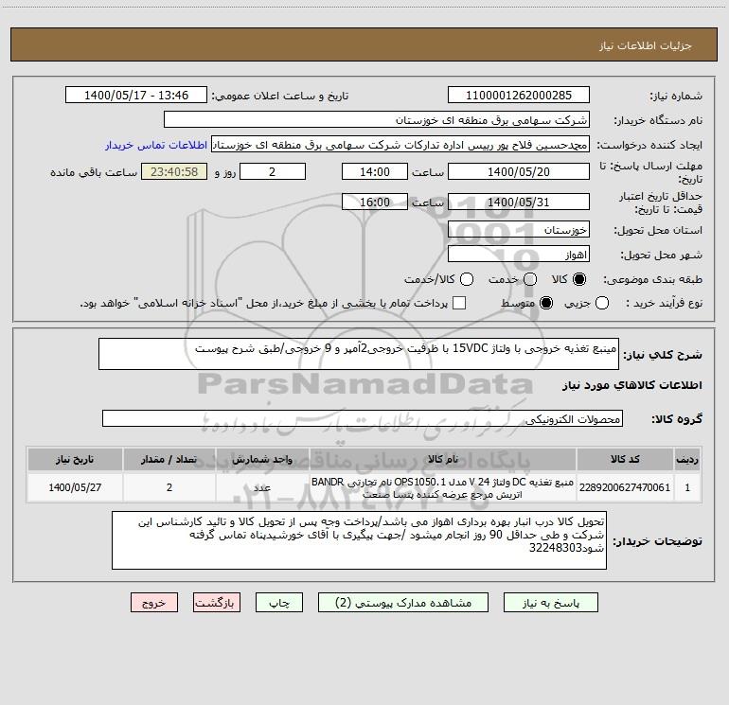Open مشاهده مدارک پیوستی (2) attachments
Viewport: 729px width, 705px height.
pyautogui.click(x=403, y=603)
